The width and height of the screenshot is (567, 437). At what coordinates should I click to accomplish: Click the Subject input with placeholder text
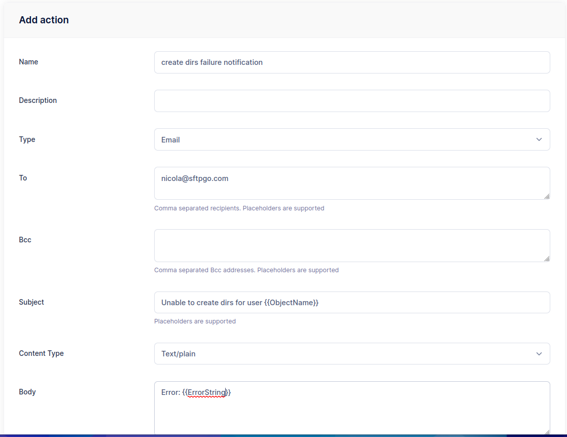[x=352, y=302]
